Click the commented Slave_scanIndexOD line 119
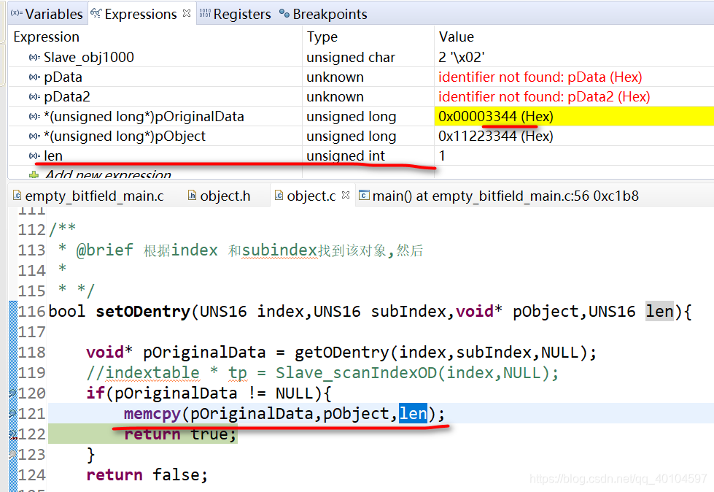This screenshot has width=714, height=492. 322,373
